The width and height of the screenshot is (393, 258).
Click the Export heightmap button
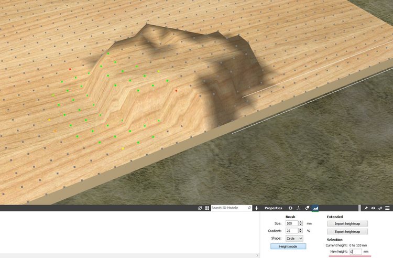click(347, 232)
